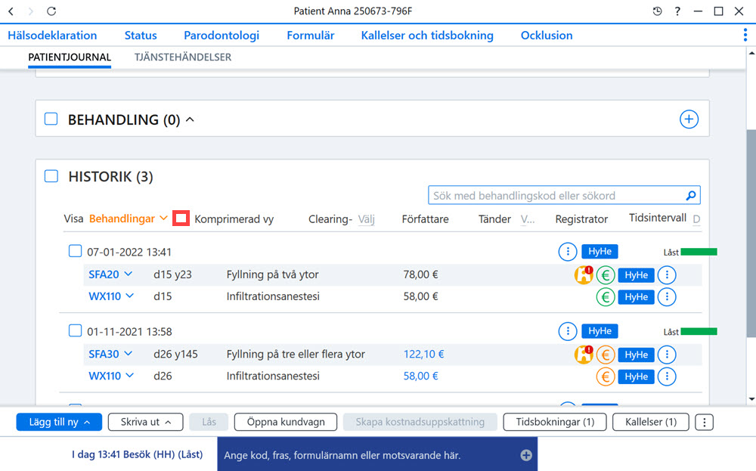Viewport: 756px width, 471px height.
Task: Click HyHe badge on 01-11-2021 visit header
Action: point(600,330)
